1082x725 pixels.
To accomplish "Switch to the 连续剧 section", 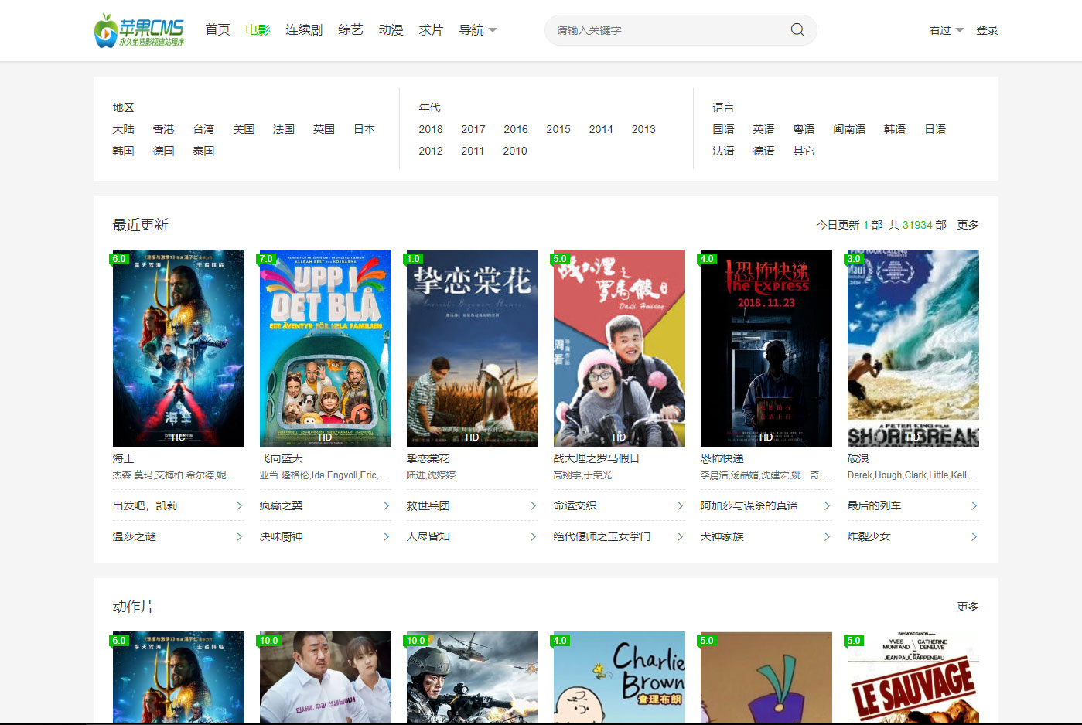I will [x=303, y=29].
